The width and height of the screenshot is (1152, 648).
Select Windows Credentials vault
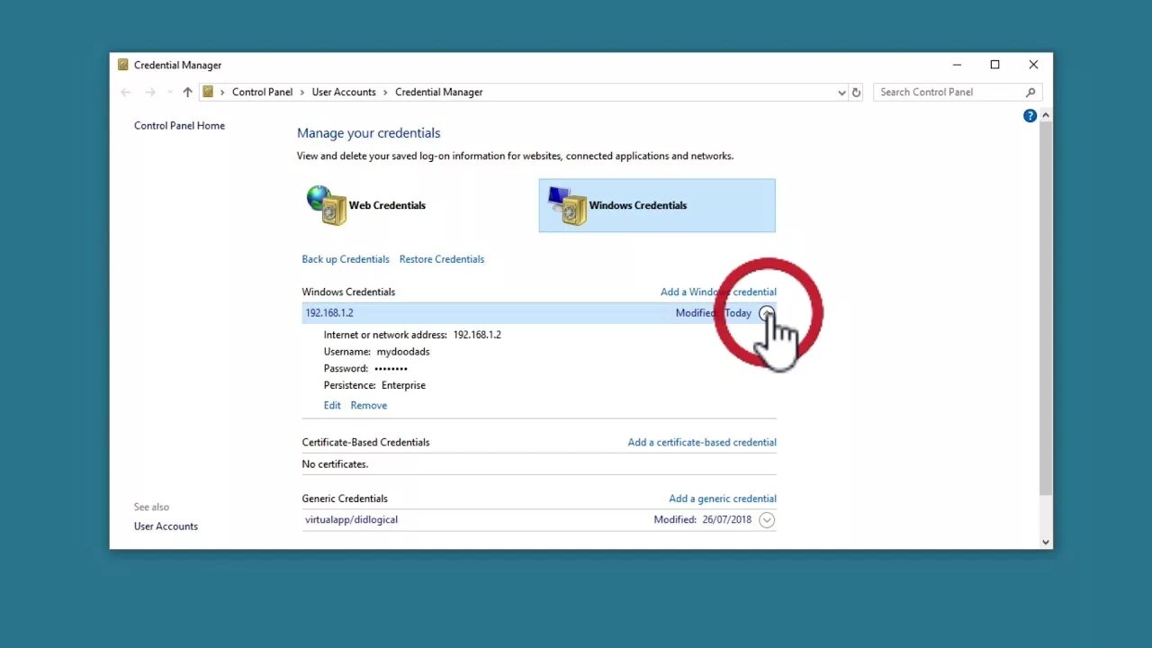tap(657, 205)
